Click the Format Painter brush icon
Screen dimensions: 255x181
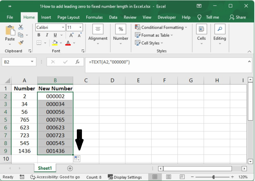20,43
